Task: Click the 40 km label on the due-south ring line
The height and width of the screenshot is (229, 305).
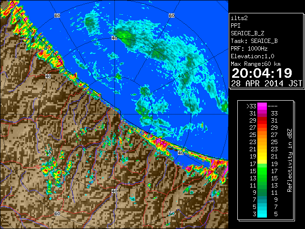Action: pyautogui.click(x=114, y=191)
